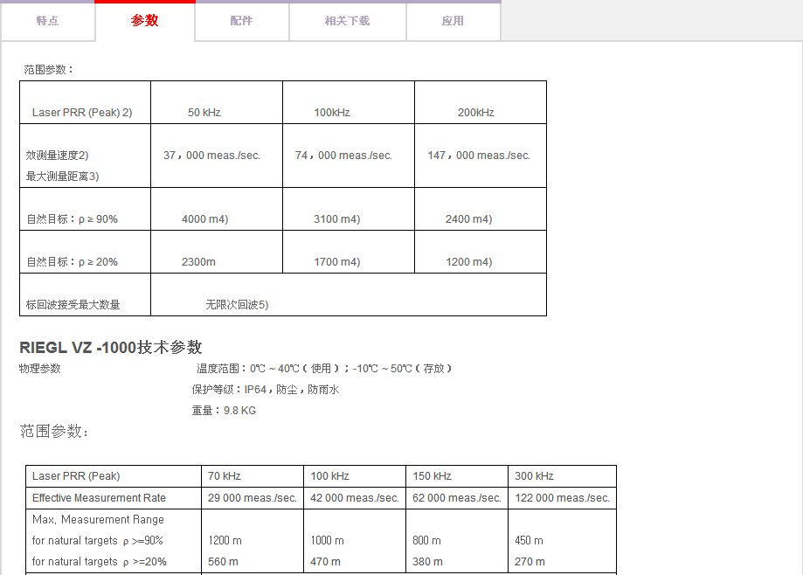This screenshot has height=575, width=803.
Task: Click the 重量 9.8 KG text
Action: click(x=224, y=411)
